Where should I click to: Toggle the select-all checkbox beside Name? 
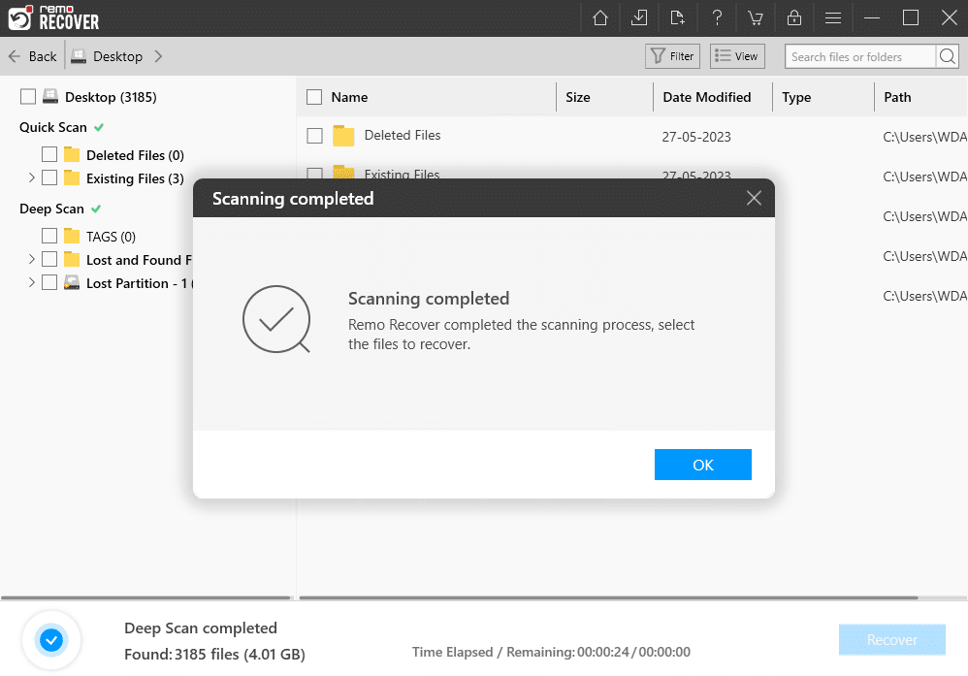pos(314,97)
